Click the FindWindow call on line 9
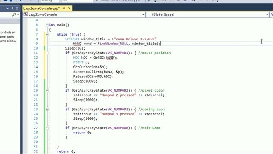 129,44
